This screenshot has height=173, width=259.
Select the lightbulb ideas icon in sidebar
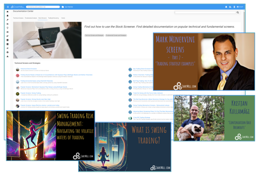pyautogui.click(x=7, y=28)
